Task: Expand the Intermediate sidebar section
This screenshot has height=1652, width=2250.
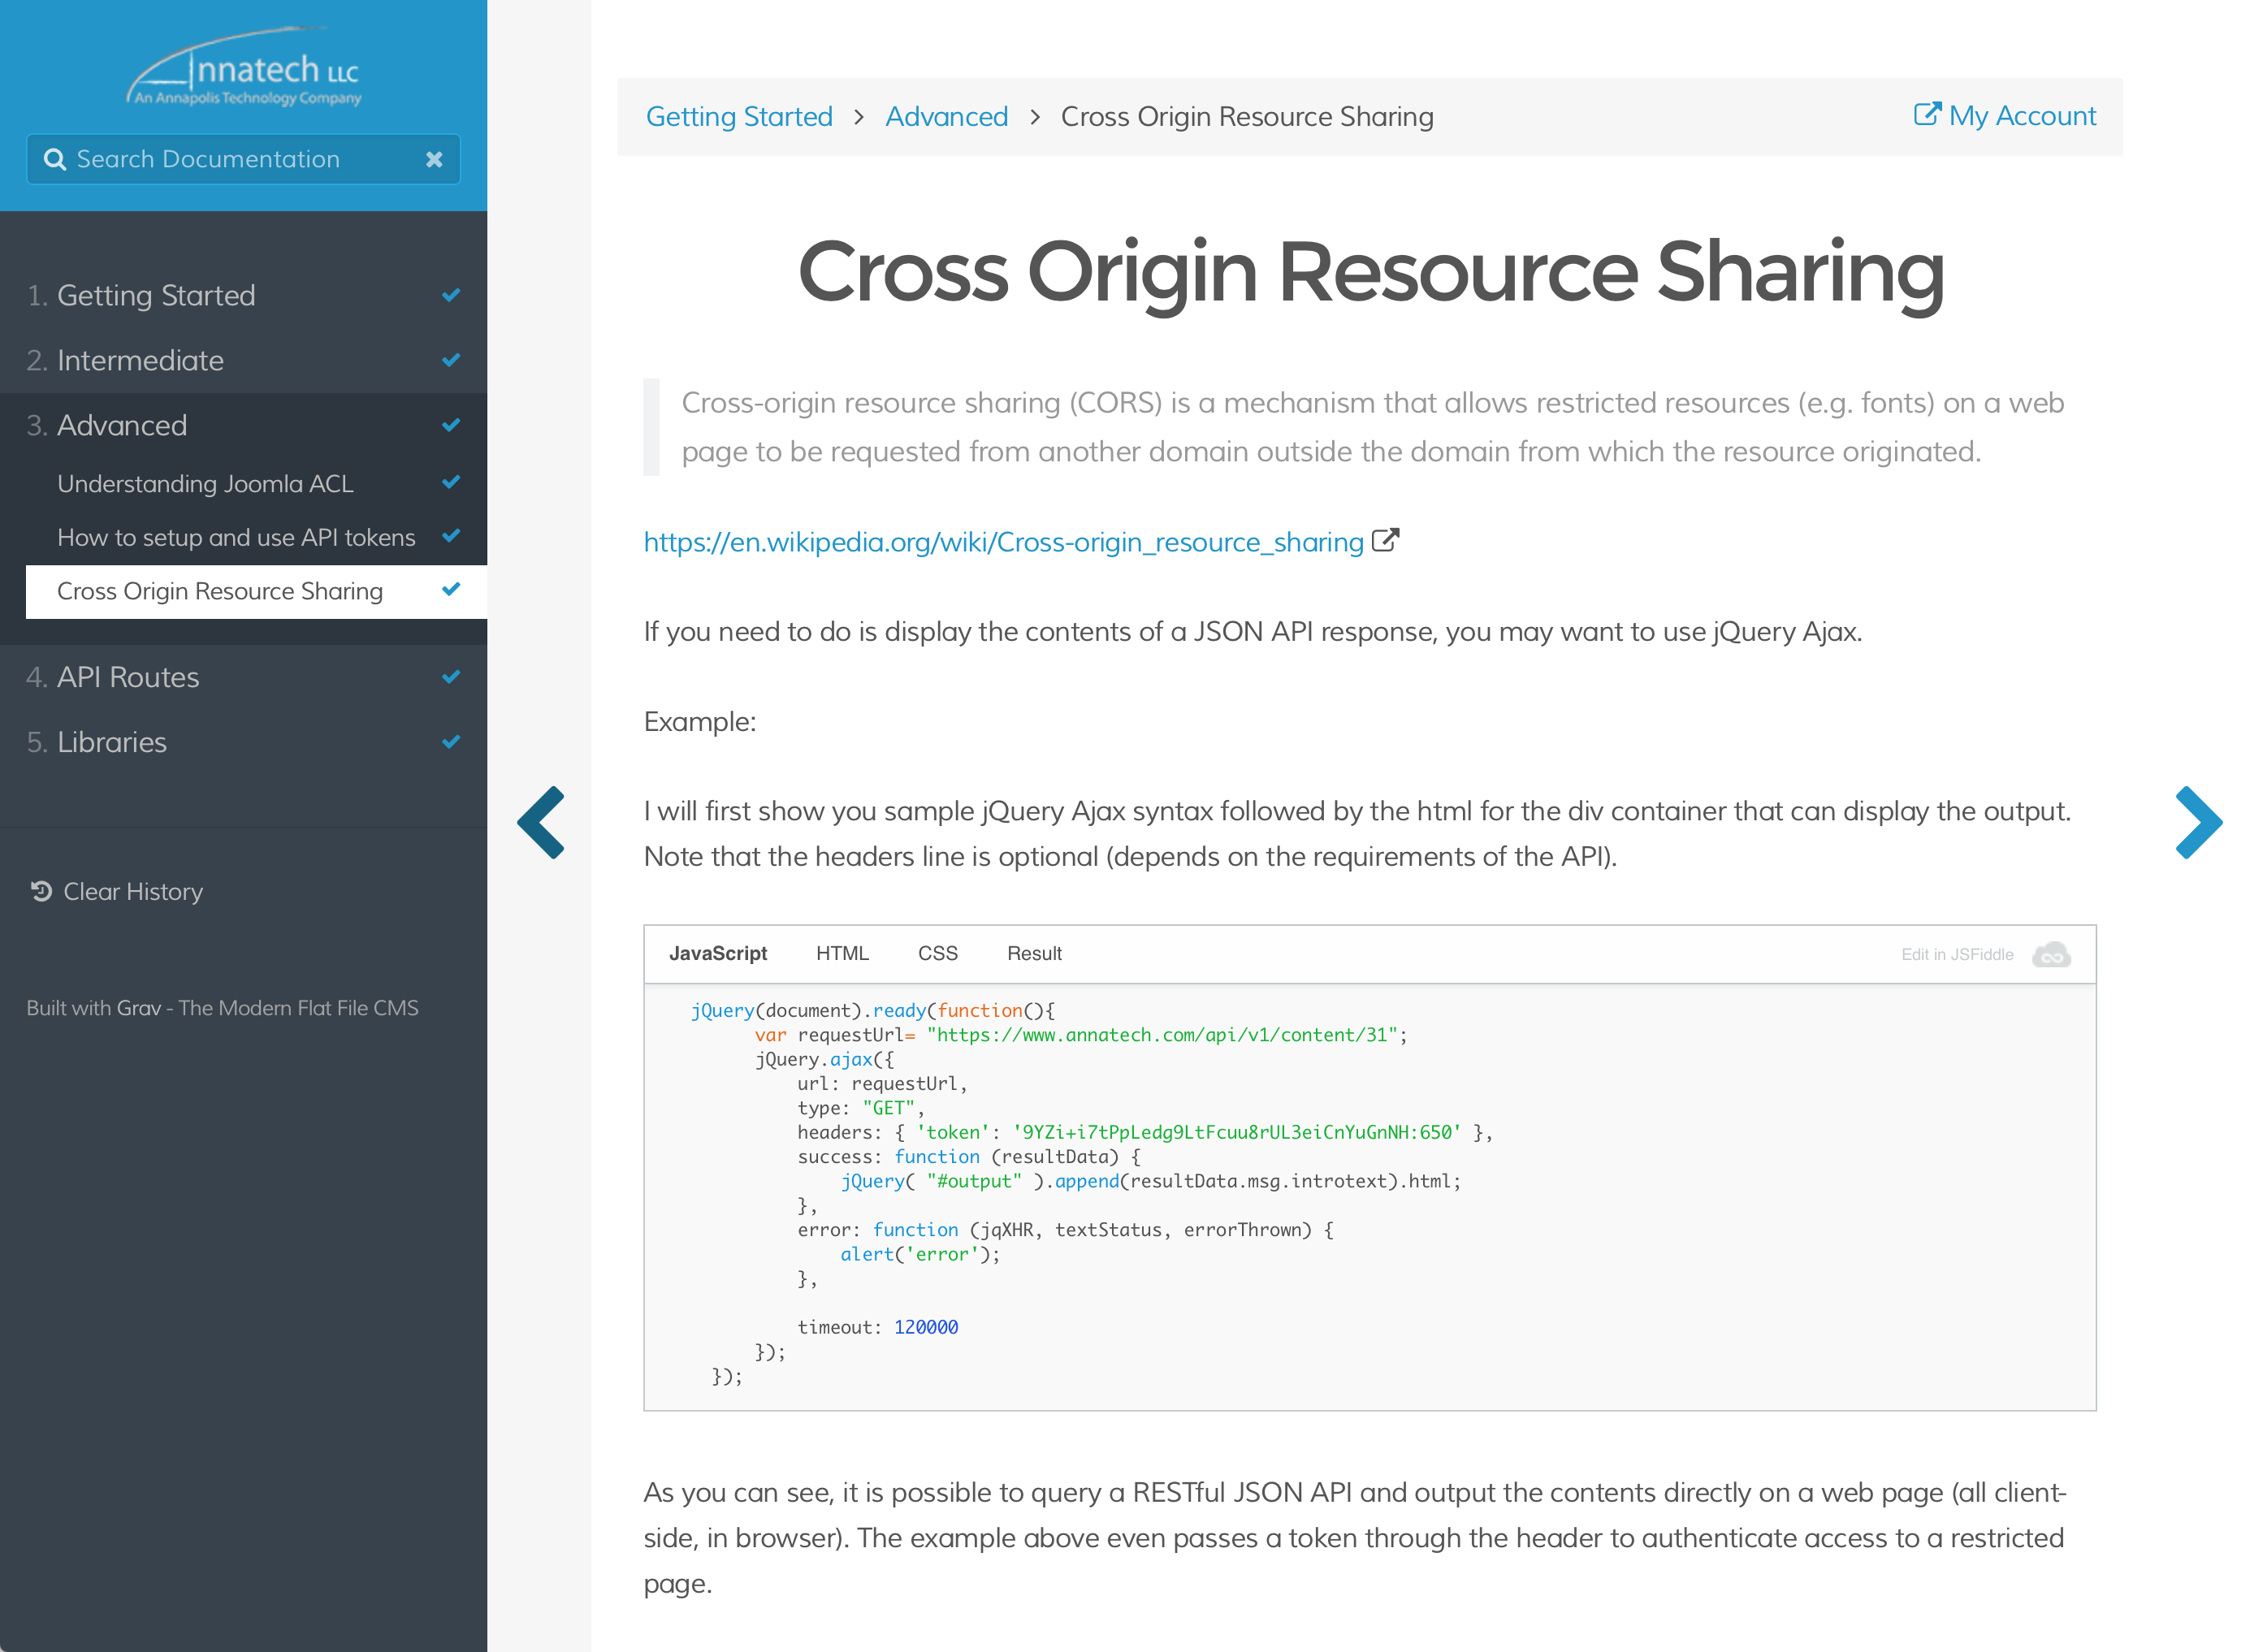Action: 140,360
